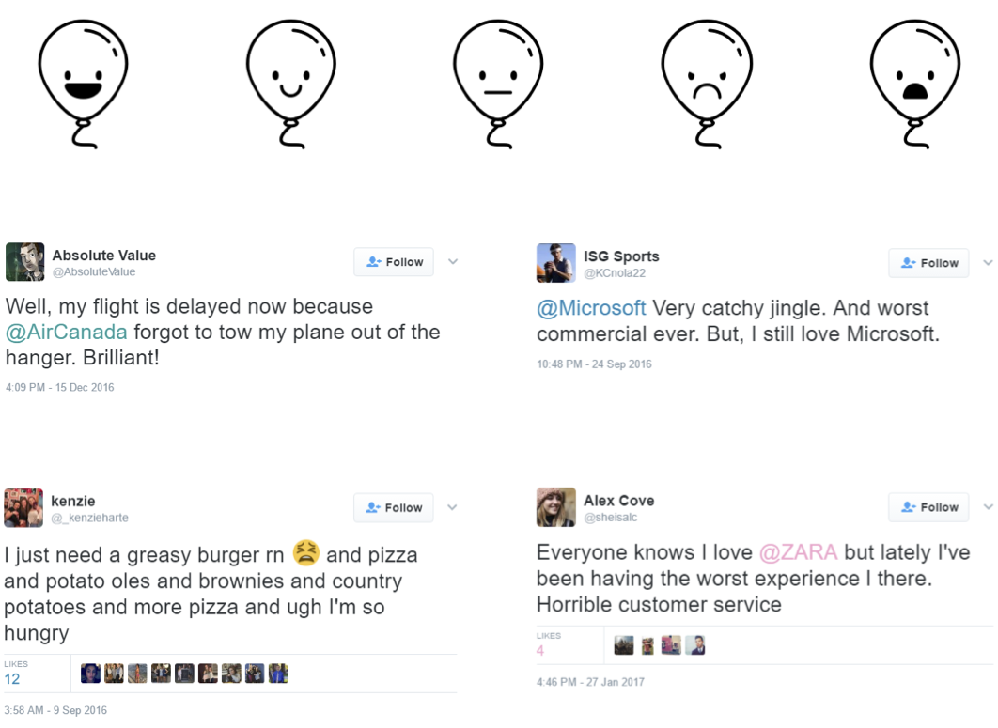Viewport: 998px width, 728px height.
Task: Open the @ZARA mention link
Action: point(798,552)
